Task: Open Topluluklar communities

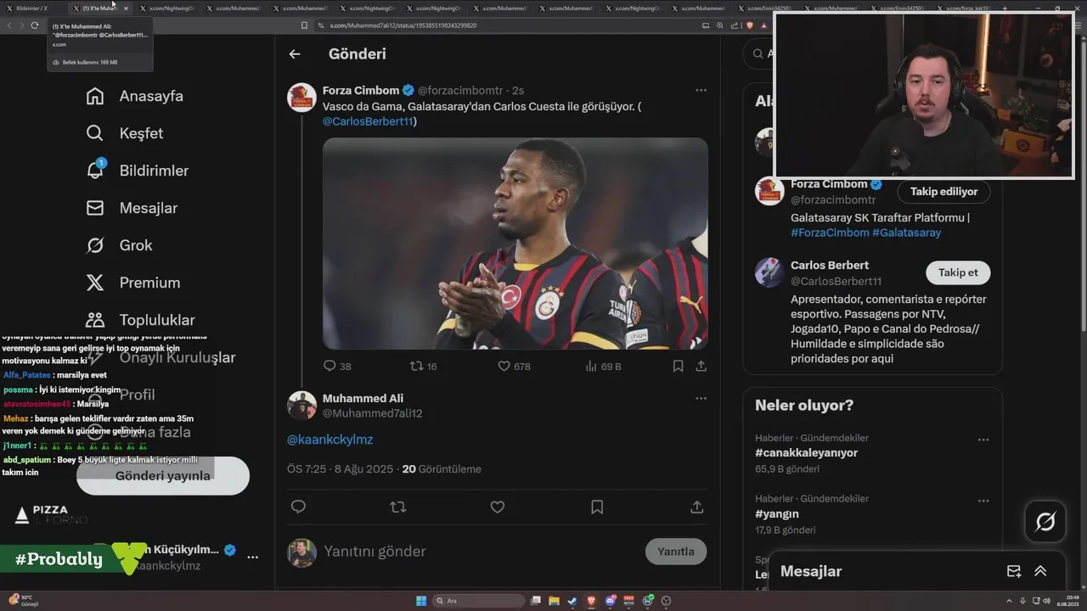Action: (140, 320)
